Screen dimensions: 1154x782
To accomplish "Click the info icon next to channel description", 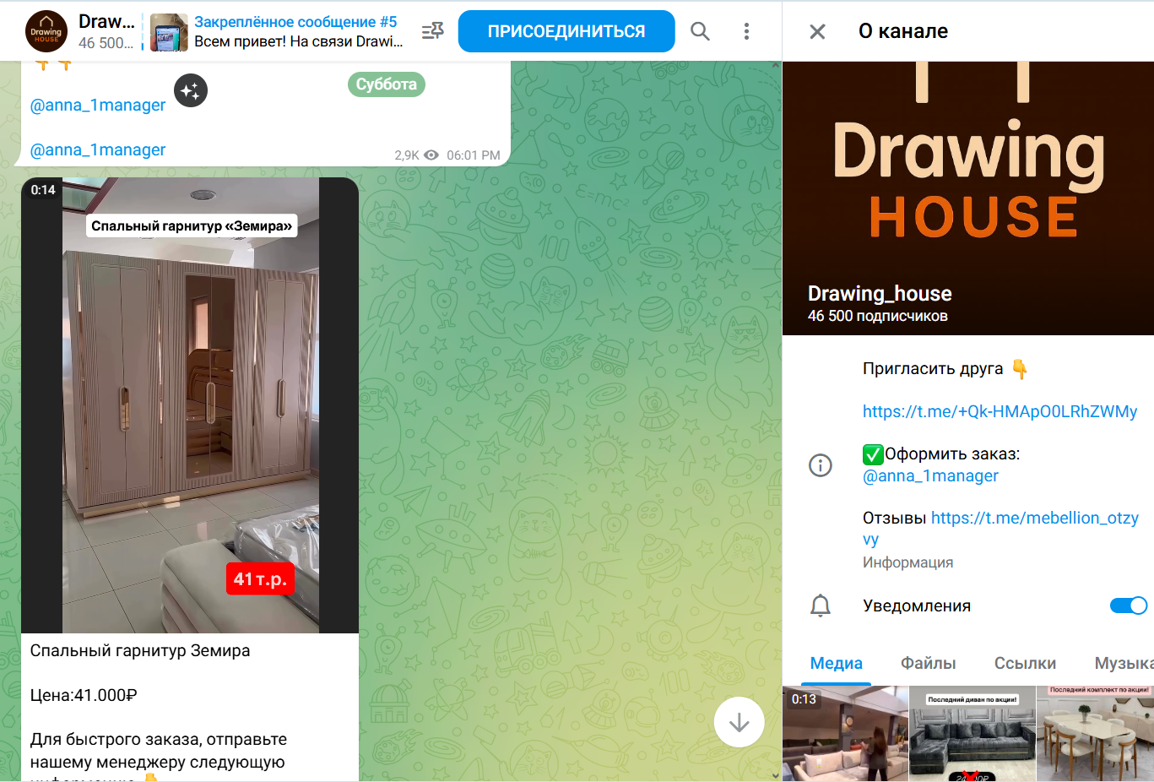I will [820, 465].
